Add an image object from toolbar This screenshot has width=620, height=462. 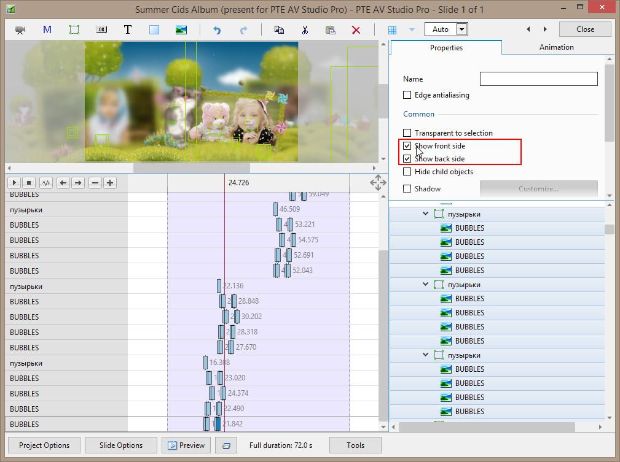pos(181,29)
